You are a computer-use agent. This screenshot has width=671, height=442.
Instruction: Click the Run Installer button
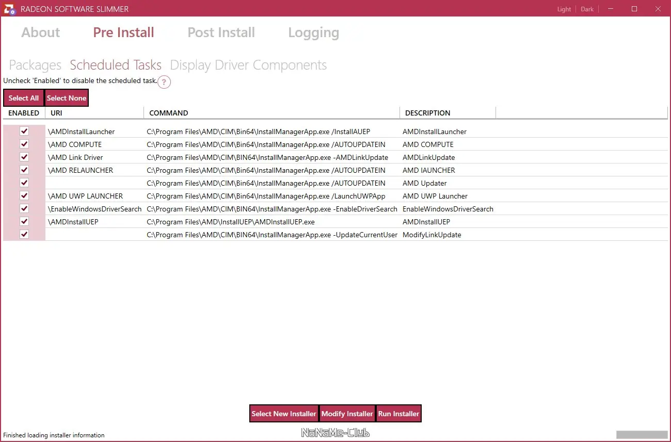tap(399, 414)
